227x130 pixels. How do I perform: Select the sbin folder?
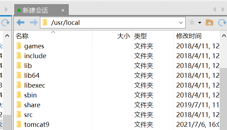[x=30, y=95]
